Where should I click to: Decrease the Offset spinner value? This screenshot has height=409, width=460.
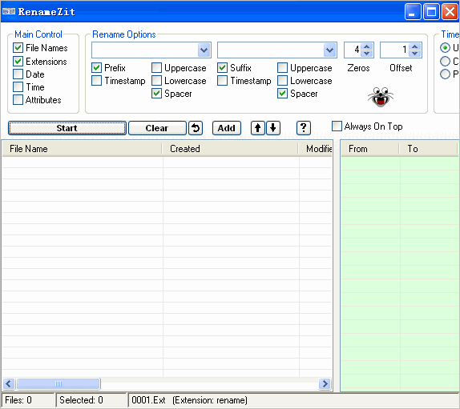(x=414, y=54)
